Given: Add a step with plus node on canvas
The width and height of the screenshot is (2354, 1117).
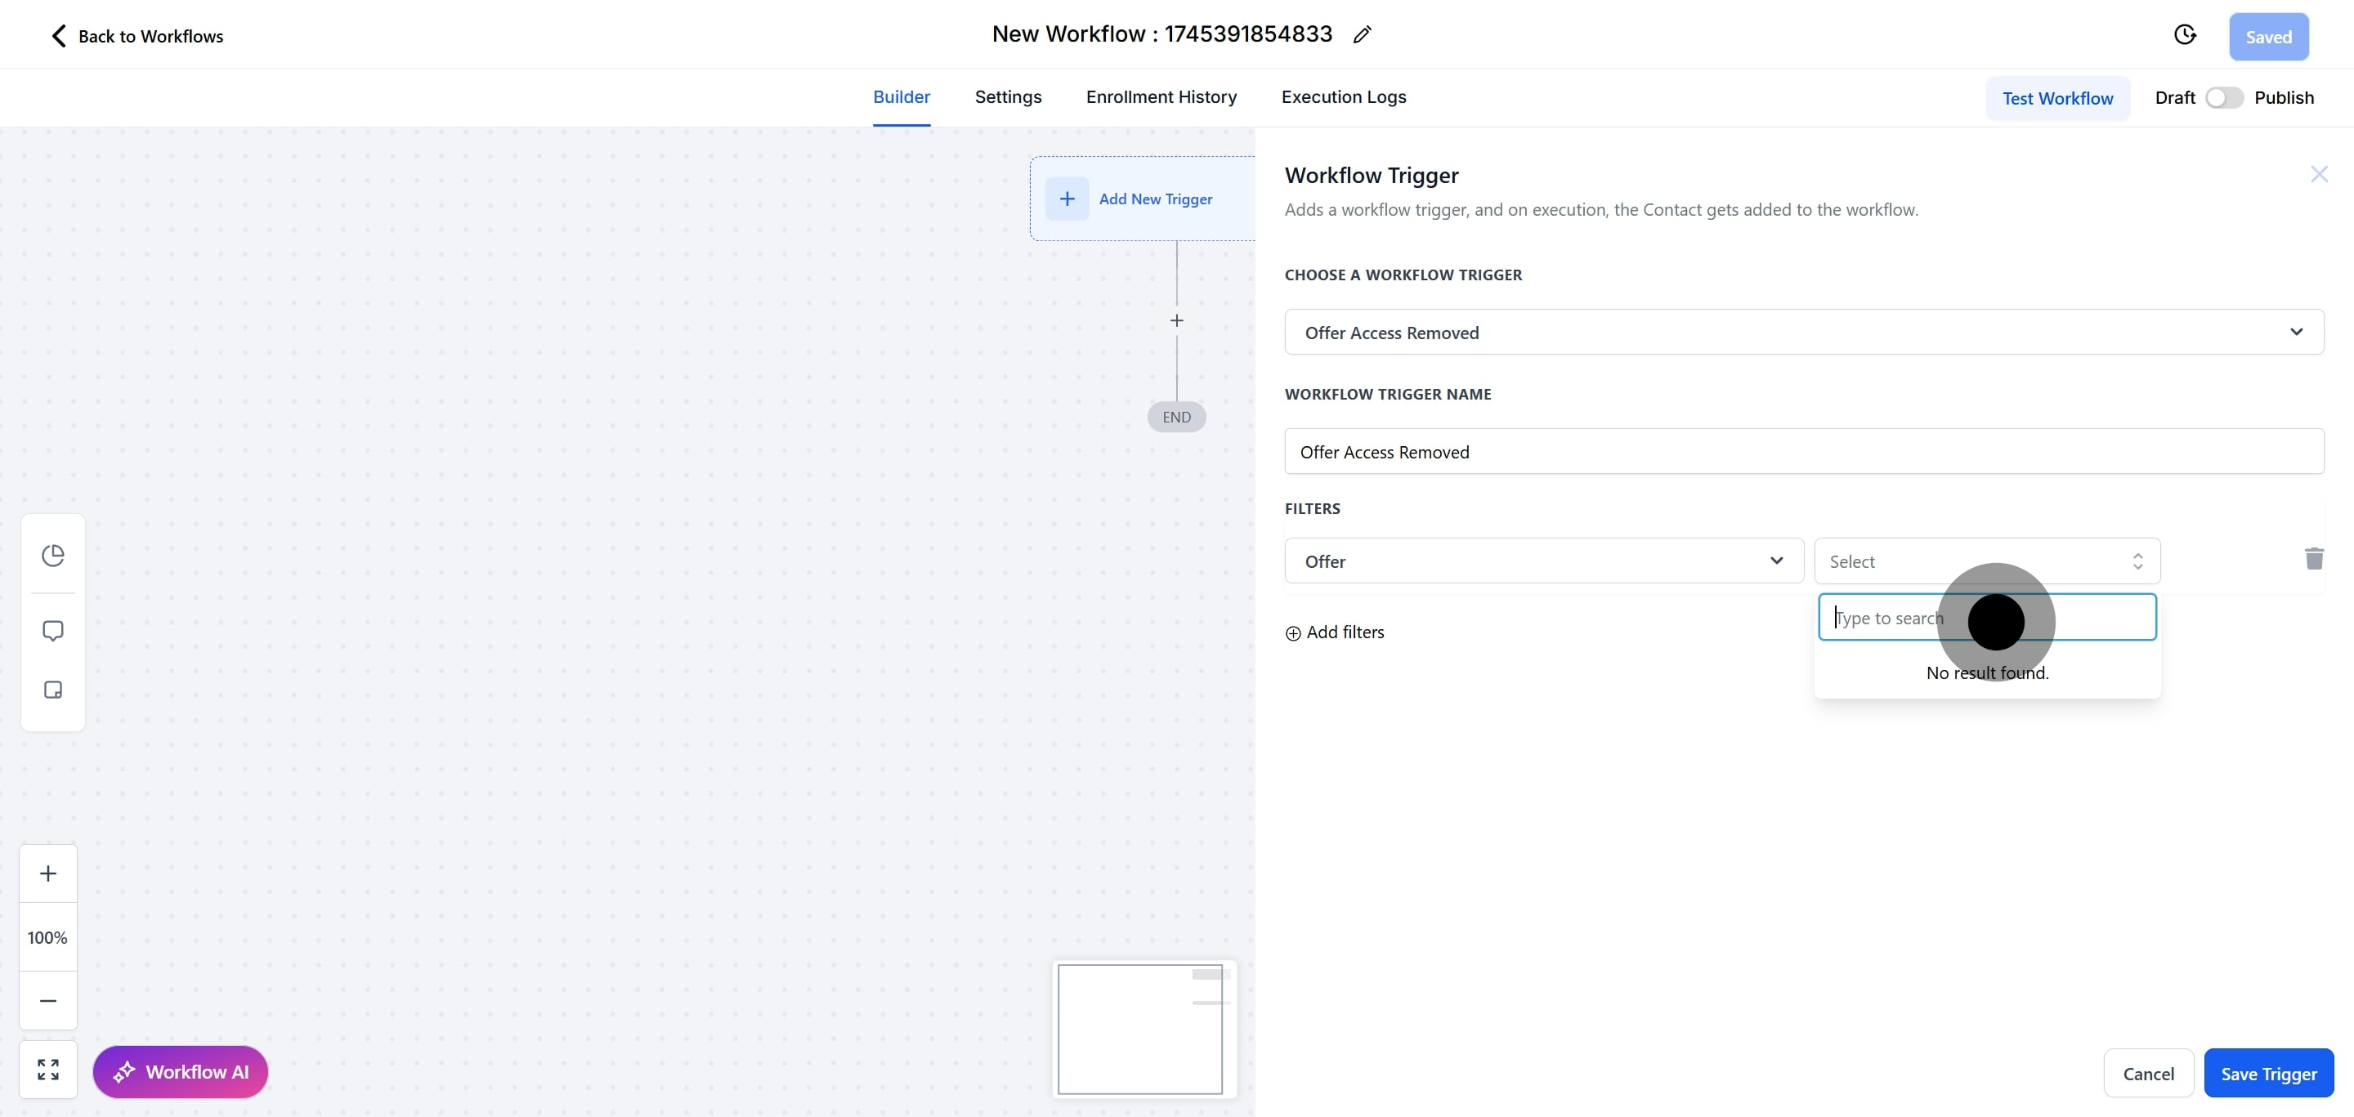Looking at the screenshot, I should point(1176,320).
